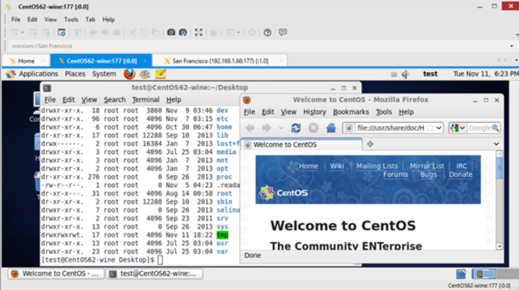Launch Firefox from the GNOME panel icon
Screen dimensions: 519x290
point(129,74)
